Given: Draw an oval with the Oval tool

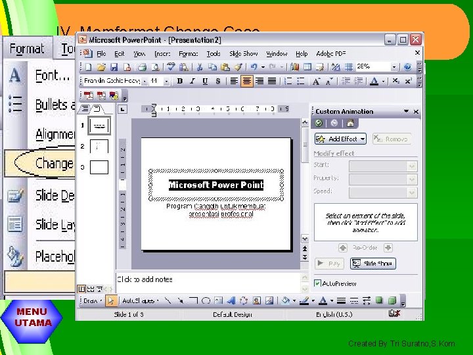Looking at the screenshot, I should click(206, 300).
